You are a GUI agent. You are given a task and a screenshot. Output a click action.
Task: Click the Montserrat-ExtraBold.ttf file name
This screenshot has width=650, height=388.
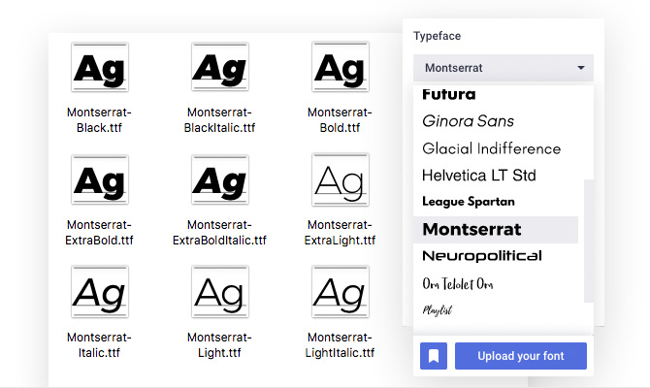100,232
